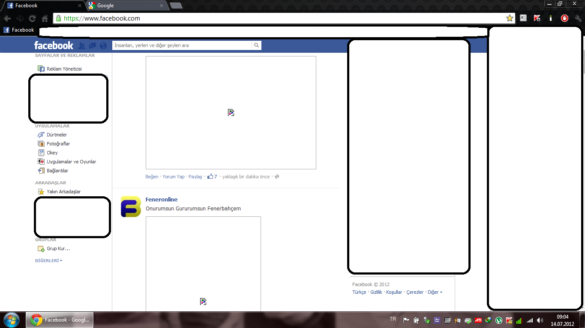Open the Facebook bookmark in bookmarks bar
The image size is (585, 328).
click(19, 30)
